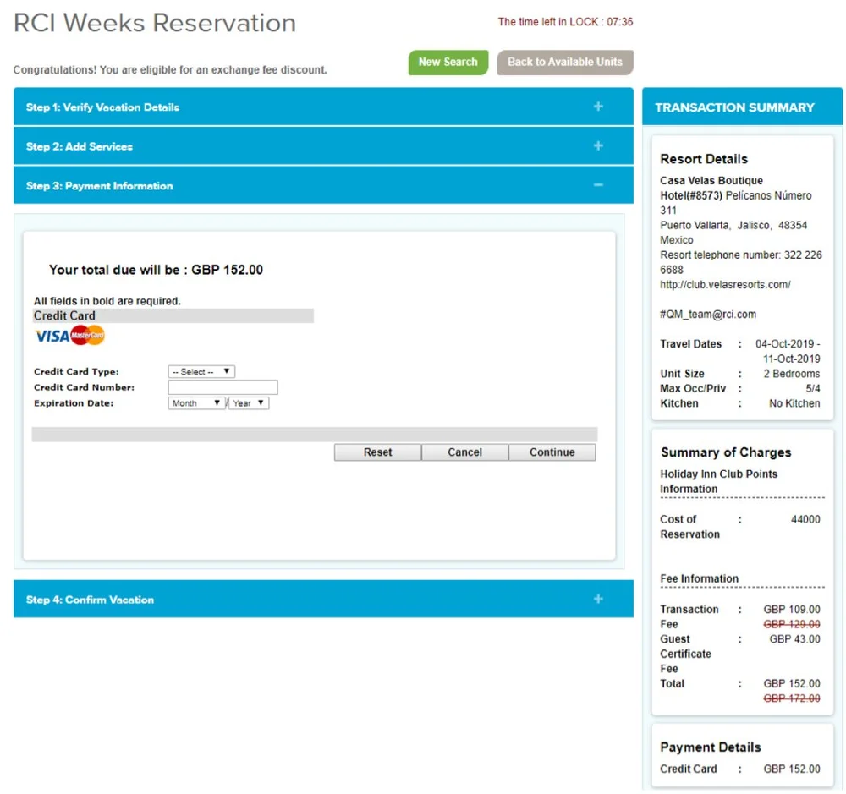This screenshot has height=794, width=846.
Task: Open the expiration Month dropdown
Action: 196,403
